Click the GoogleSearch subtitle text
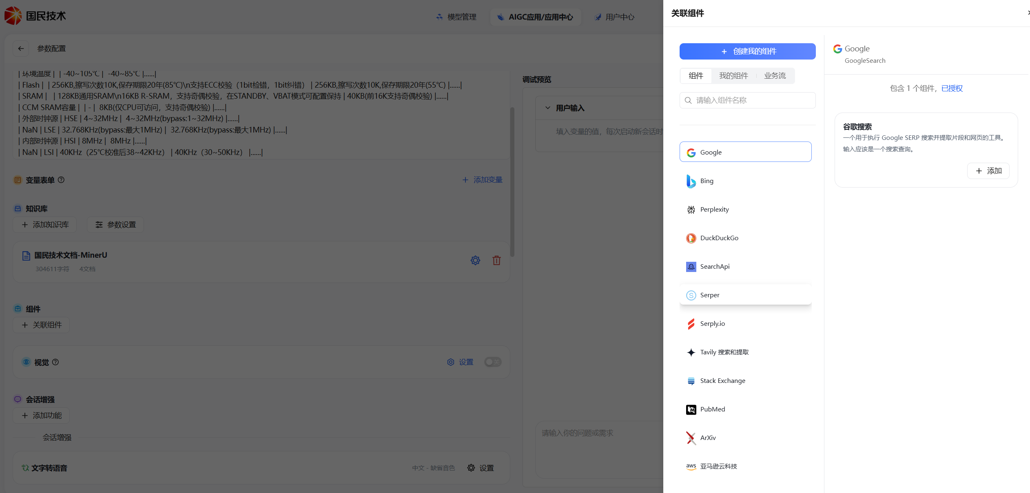Screen dimensions: 1030x493 [865, 61]
